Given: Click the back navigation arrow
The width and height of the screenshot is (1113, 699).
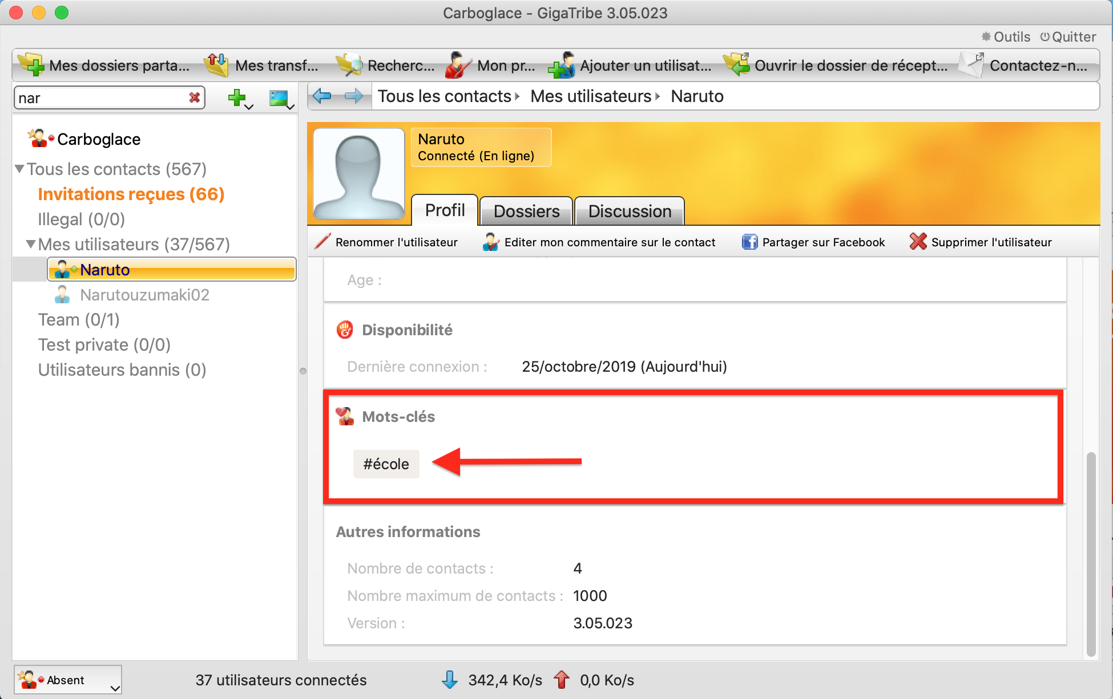Looking at the screenshot, I should (322, 96).
